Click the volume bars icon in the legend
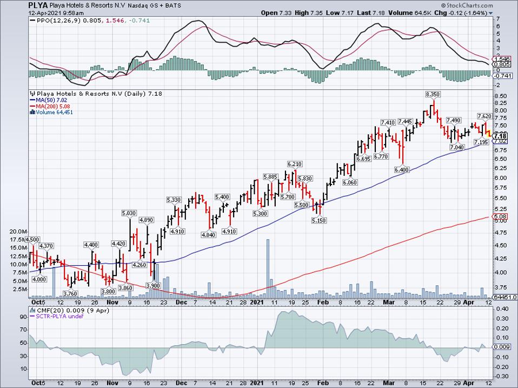The height and width of the screenshot is (388, 518). tap(32, 113)
